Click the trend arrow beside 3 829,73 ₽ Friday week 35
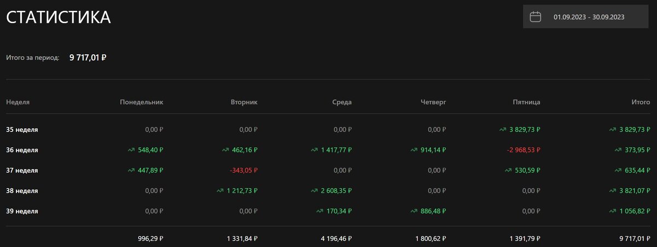 coord(503,130)
